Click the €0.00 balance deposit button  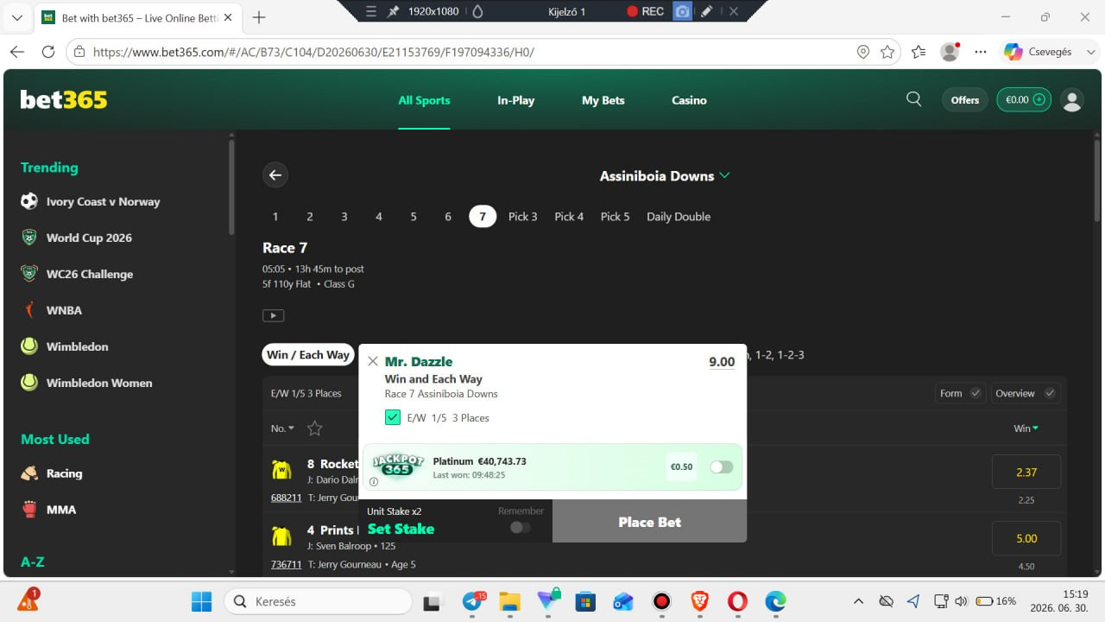pos(1024,100)
